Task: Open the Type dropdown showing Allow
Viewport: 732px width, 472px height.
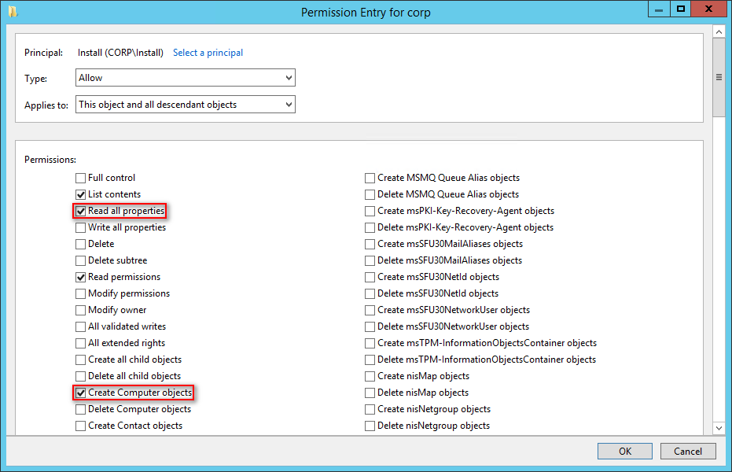Action: 186,78
